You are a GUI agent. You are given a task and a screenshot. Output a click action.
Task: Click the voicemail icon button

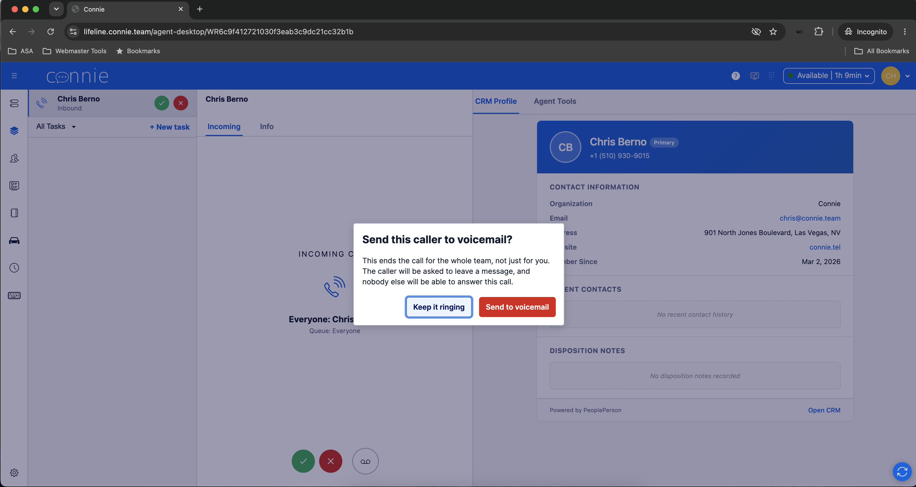coord(365,461)
